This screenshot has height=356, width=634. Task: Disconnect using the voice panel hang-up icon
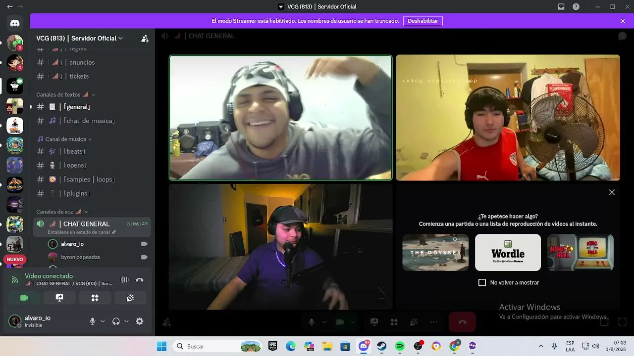[x=140, y=280]
